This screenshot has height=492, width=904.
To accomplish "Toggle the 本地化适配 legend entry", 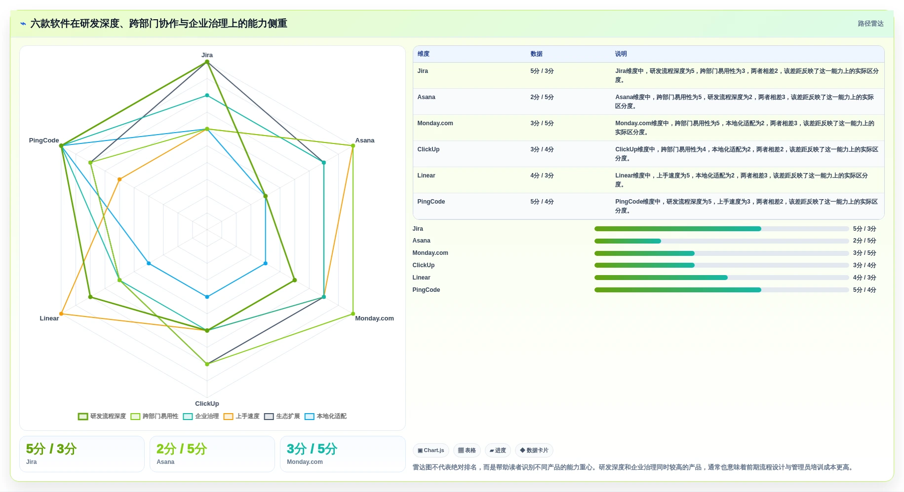I will [x=325, y=417].
